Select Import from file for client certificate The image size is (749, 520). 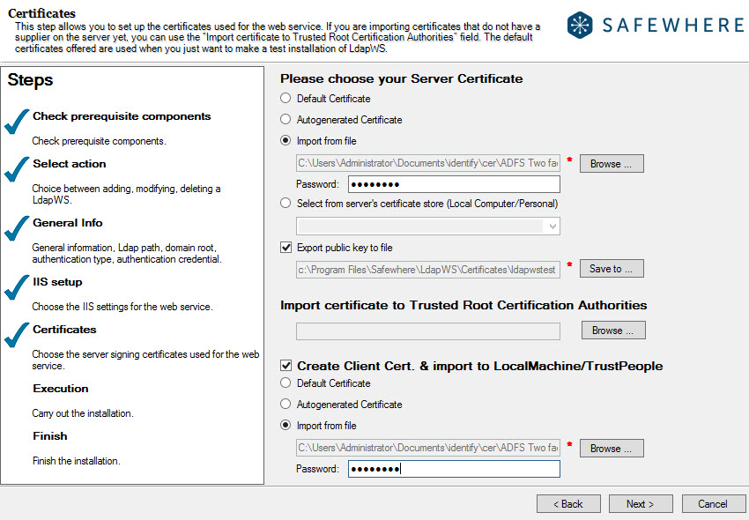coord(286,425)
